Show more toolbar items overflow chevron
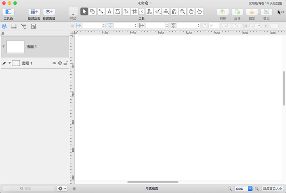 pyautogui.click(x=282, y=12)
